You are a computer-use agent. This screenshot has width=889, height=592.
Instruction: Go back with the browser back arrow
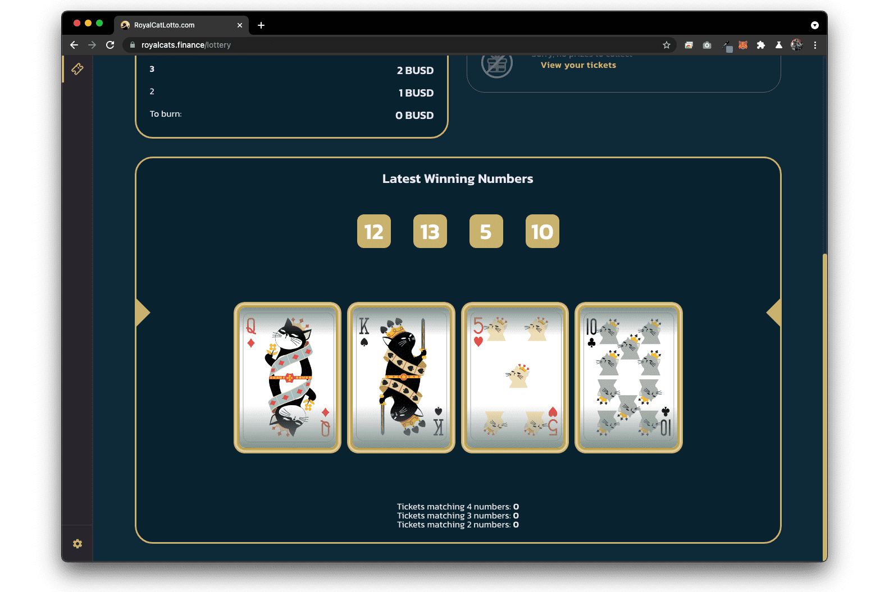(74, 45)
